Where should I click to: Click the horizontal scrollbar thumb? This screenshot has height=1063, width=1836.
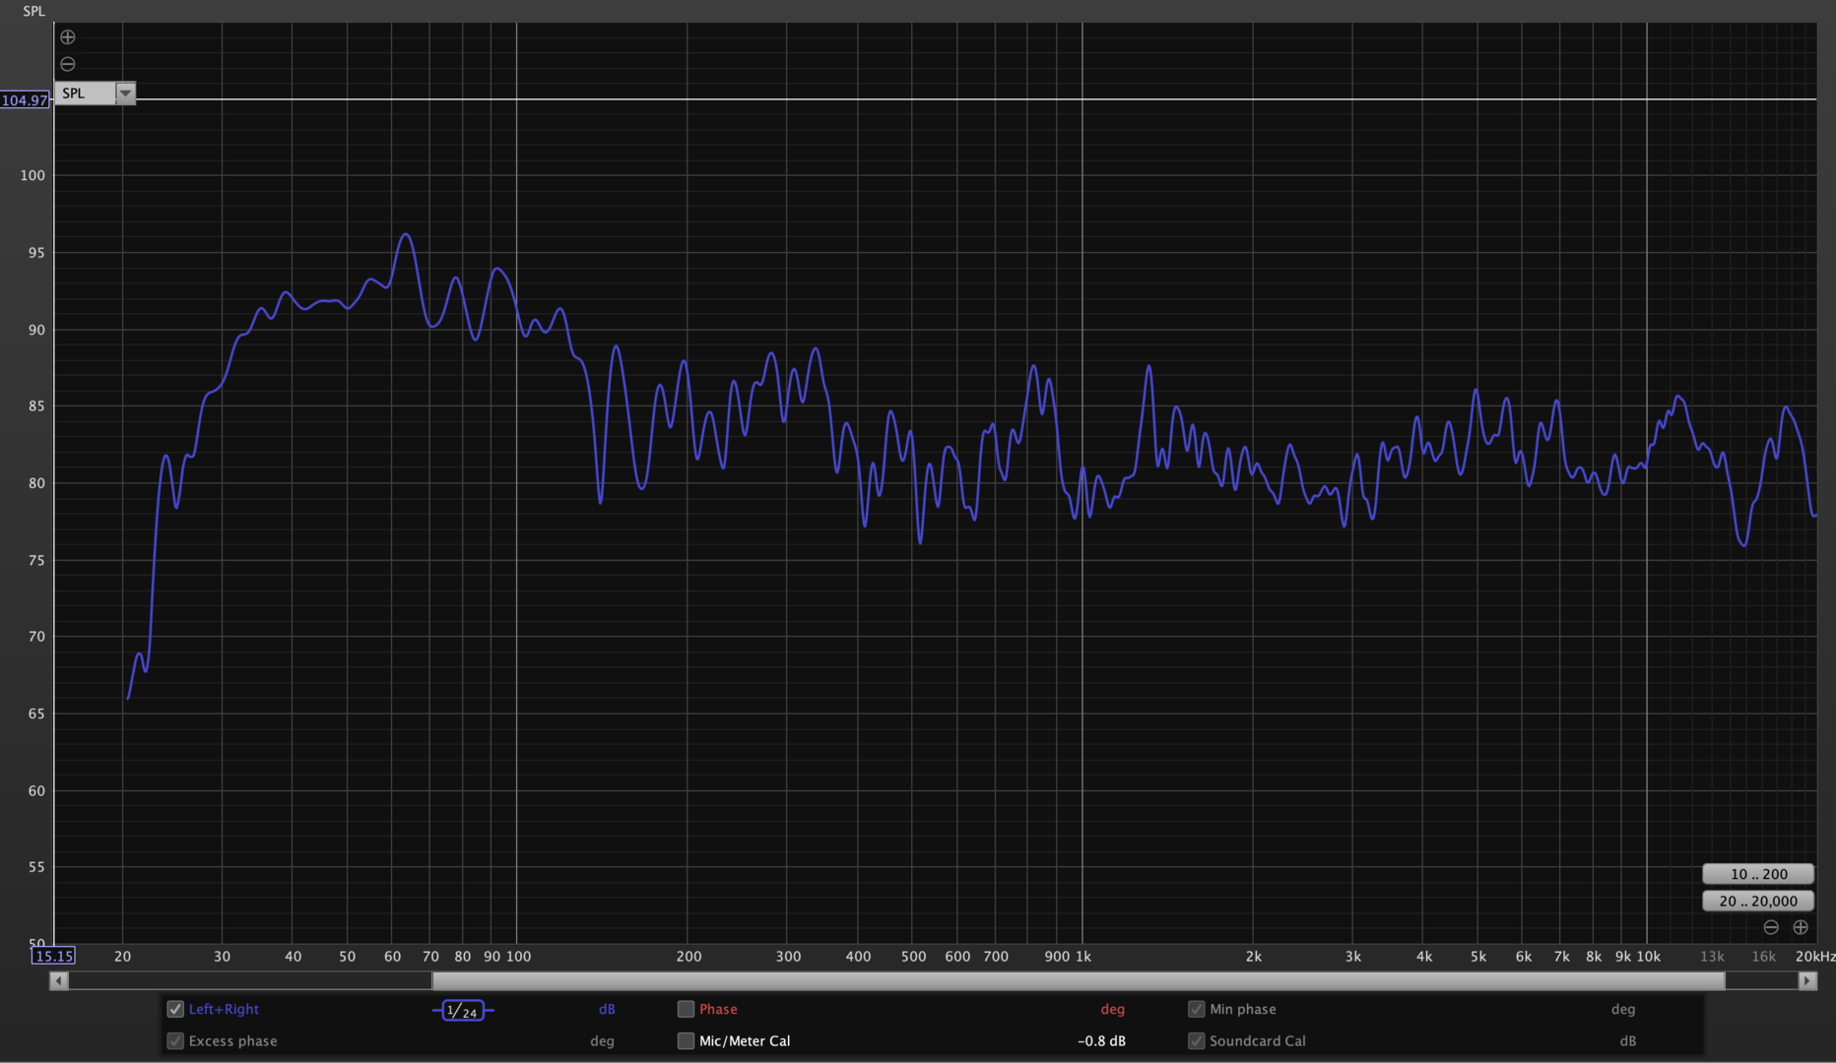[1079, 980]
